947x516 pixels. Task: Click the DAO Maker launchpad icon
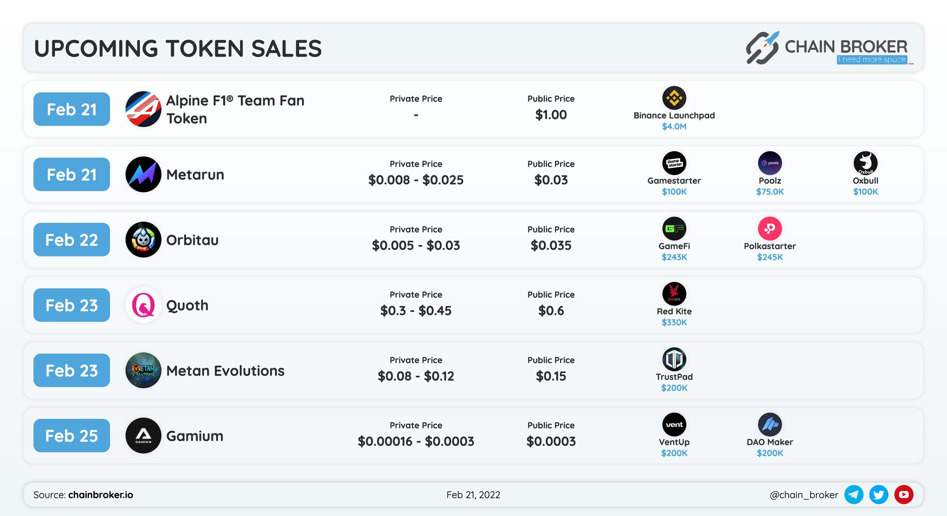[x=770, y=424]
